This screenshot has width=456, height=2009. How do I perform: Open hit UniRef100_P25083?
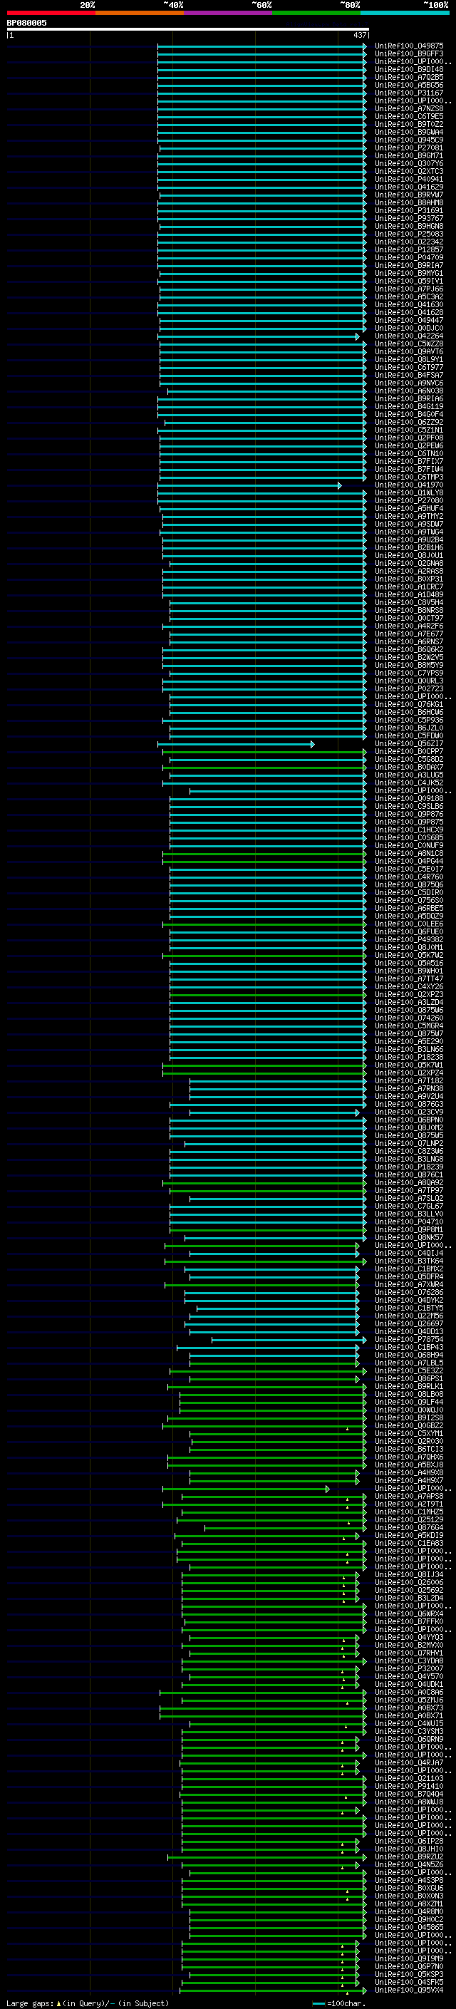click(x=409, y=234)
